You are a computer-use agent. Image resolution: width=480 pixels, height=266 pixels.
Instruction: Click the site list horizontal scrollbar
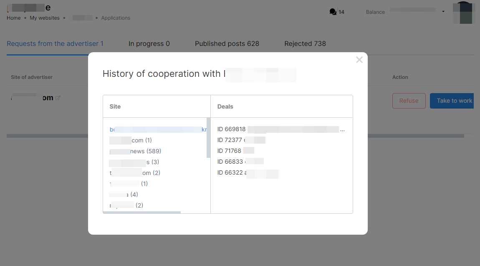coord(142,212)
